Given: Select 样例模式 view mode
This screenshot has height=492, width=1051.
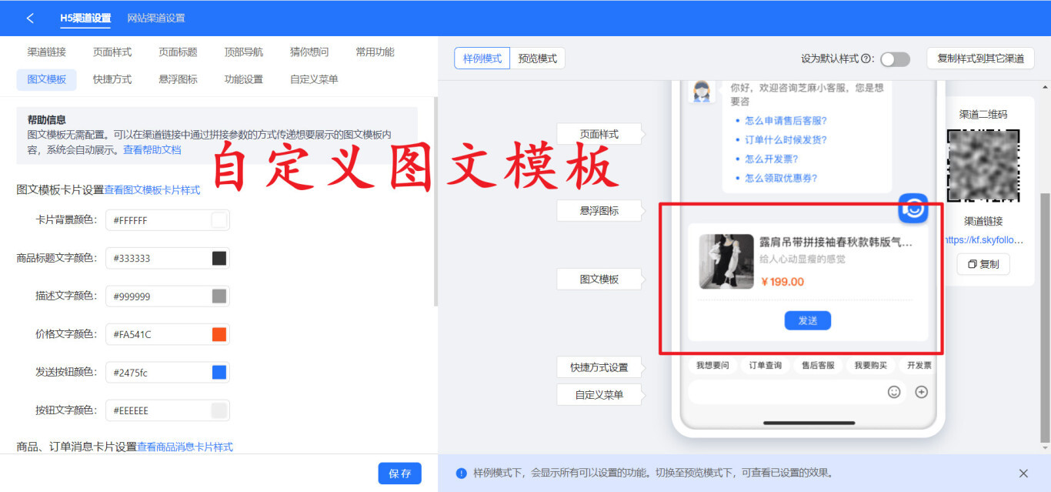Looking at the screenshot, I should pyautogui.click(x=482, y=59).
